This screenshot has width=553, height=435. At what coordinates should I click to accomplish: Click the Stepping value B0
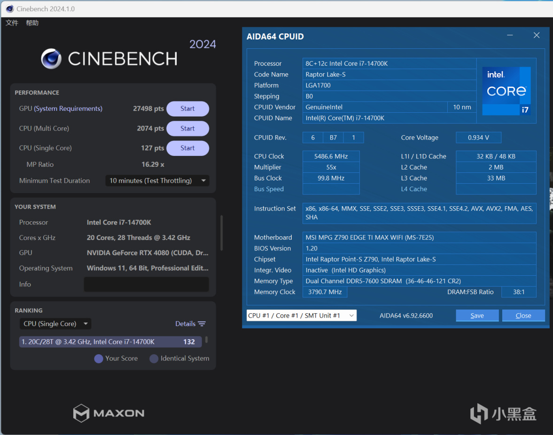pos(389,96)
